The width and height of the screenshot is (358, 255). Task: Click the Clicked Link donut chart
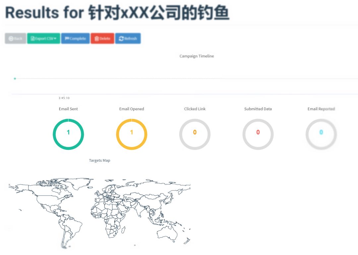tap(195, 134)
